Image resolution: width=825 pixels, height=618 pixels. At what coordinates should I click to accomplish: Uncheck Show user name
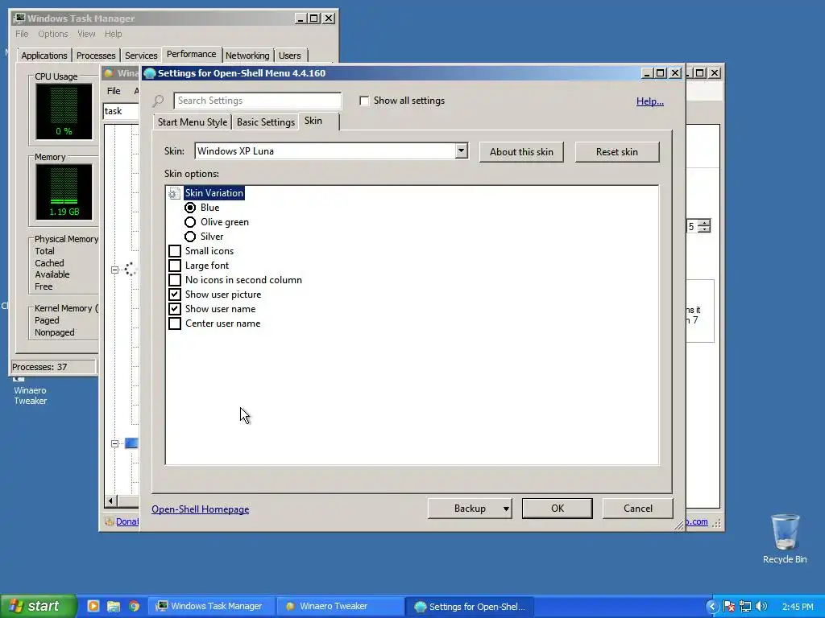pos(175,309)
